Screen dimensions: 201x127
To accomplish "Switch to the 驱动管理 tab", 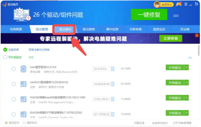I will coord(42,29).
